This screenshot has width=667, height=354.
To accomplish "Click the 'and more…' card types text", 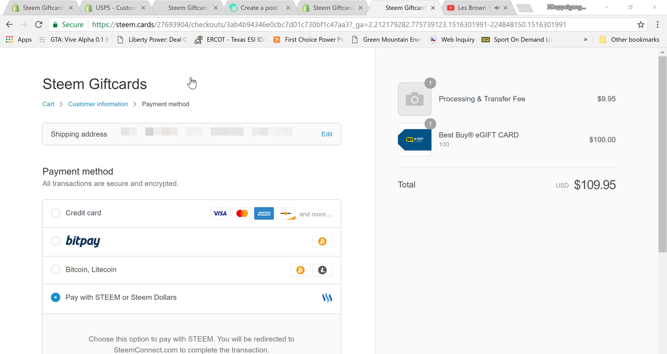I will 316,214.
